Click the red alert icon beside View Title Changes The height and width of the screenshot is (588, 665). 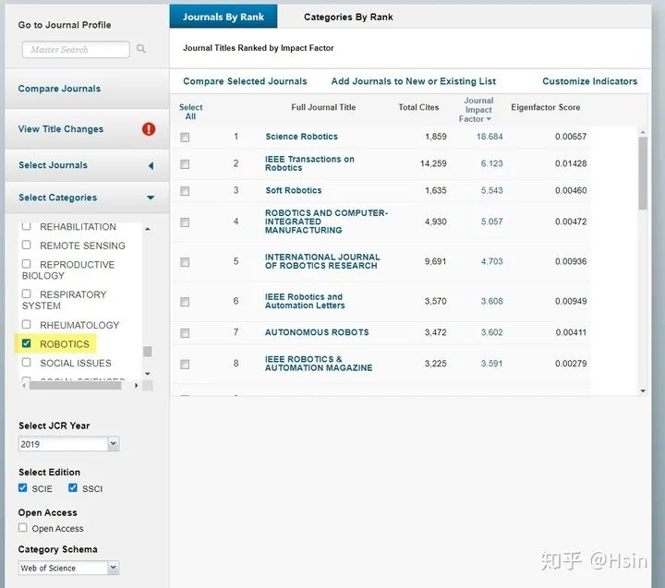[x=149, y=129]
